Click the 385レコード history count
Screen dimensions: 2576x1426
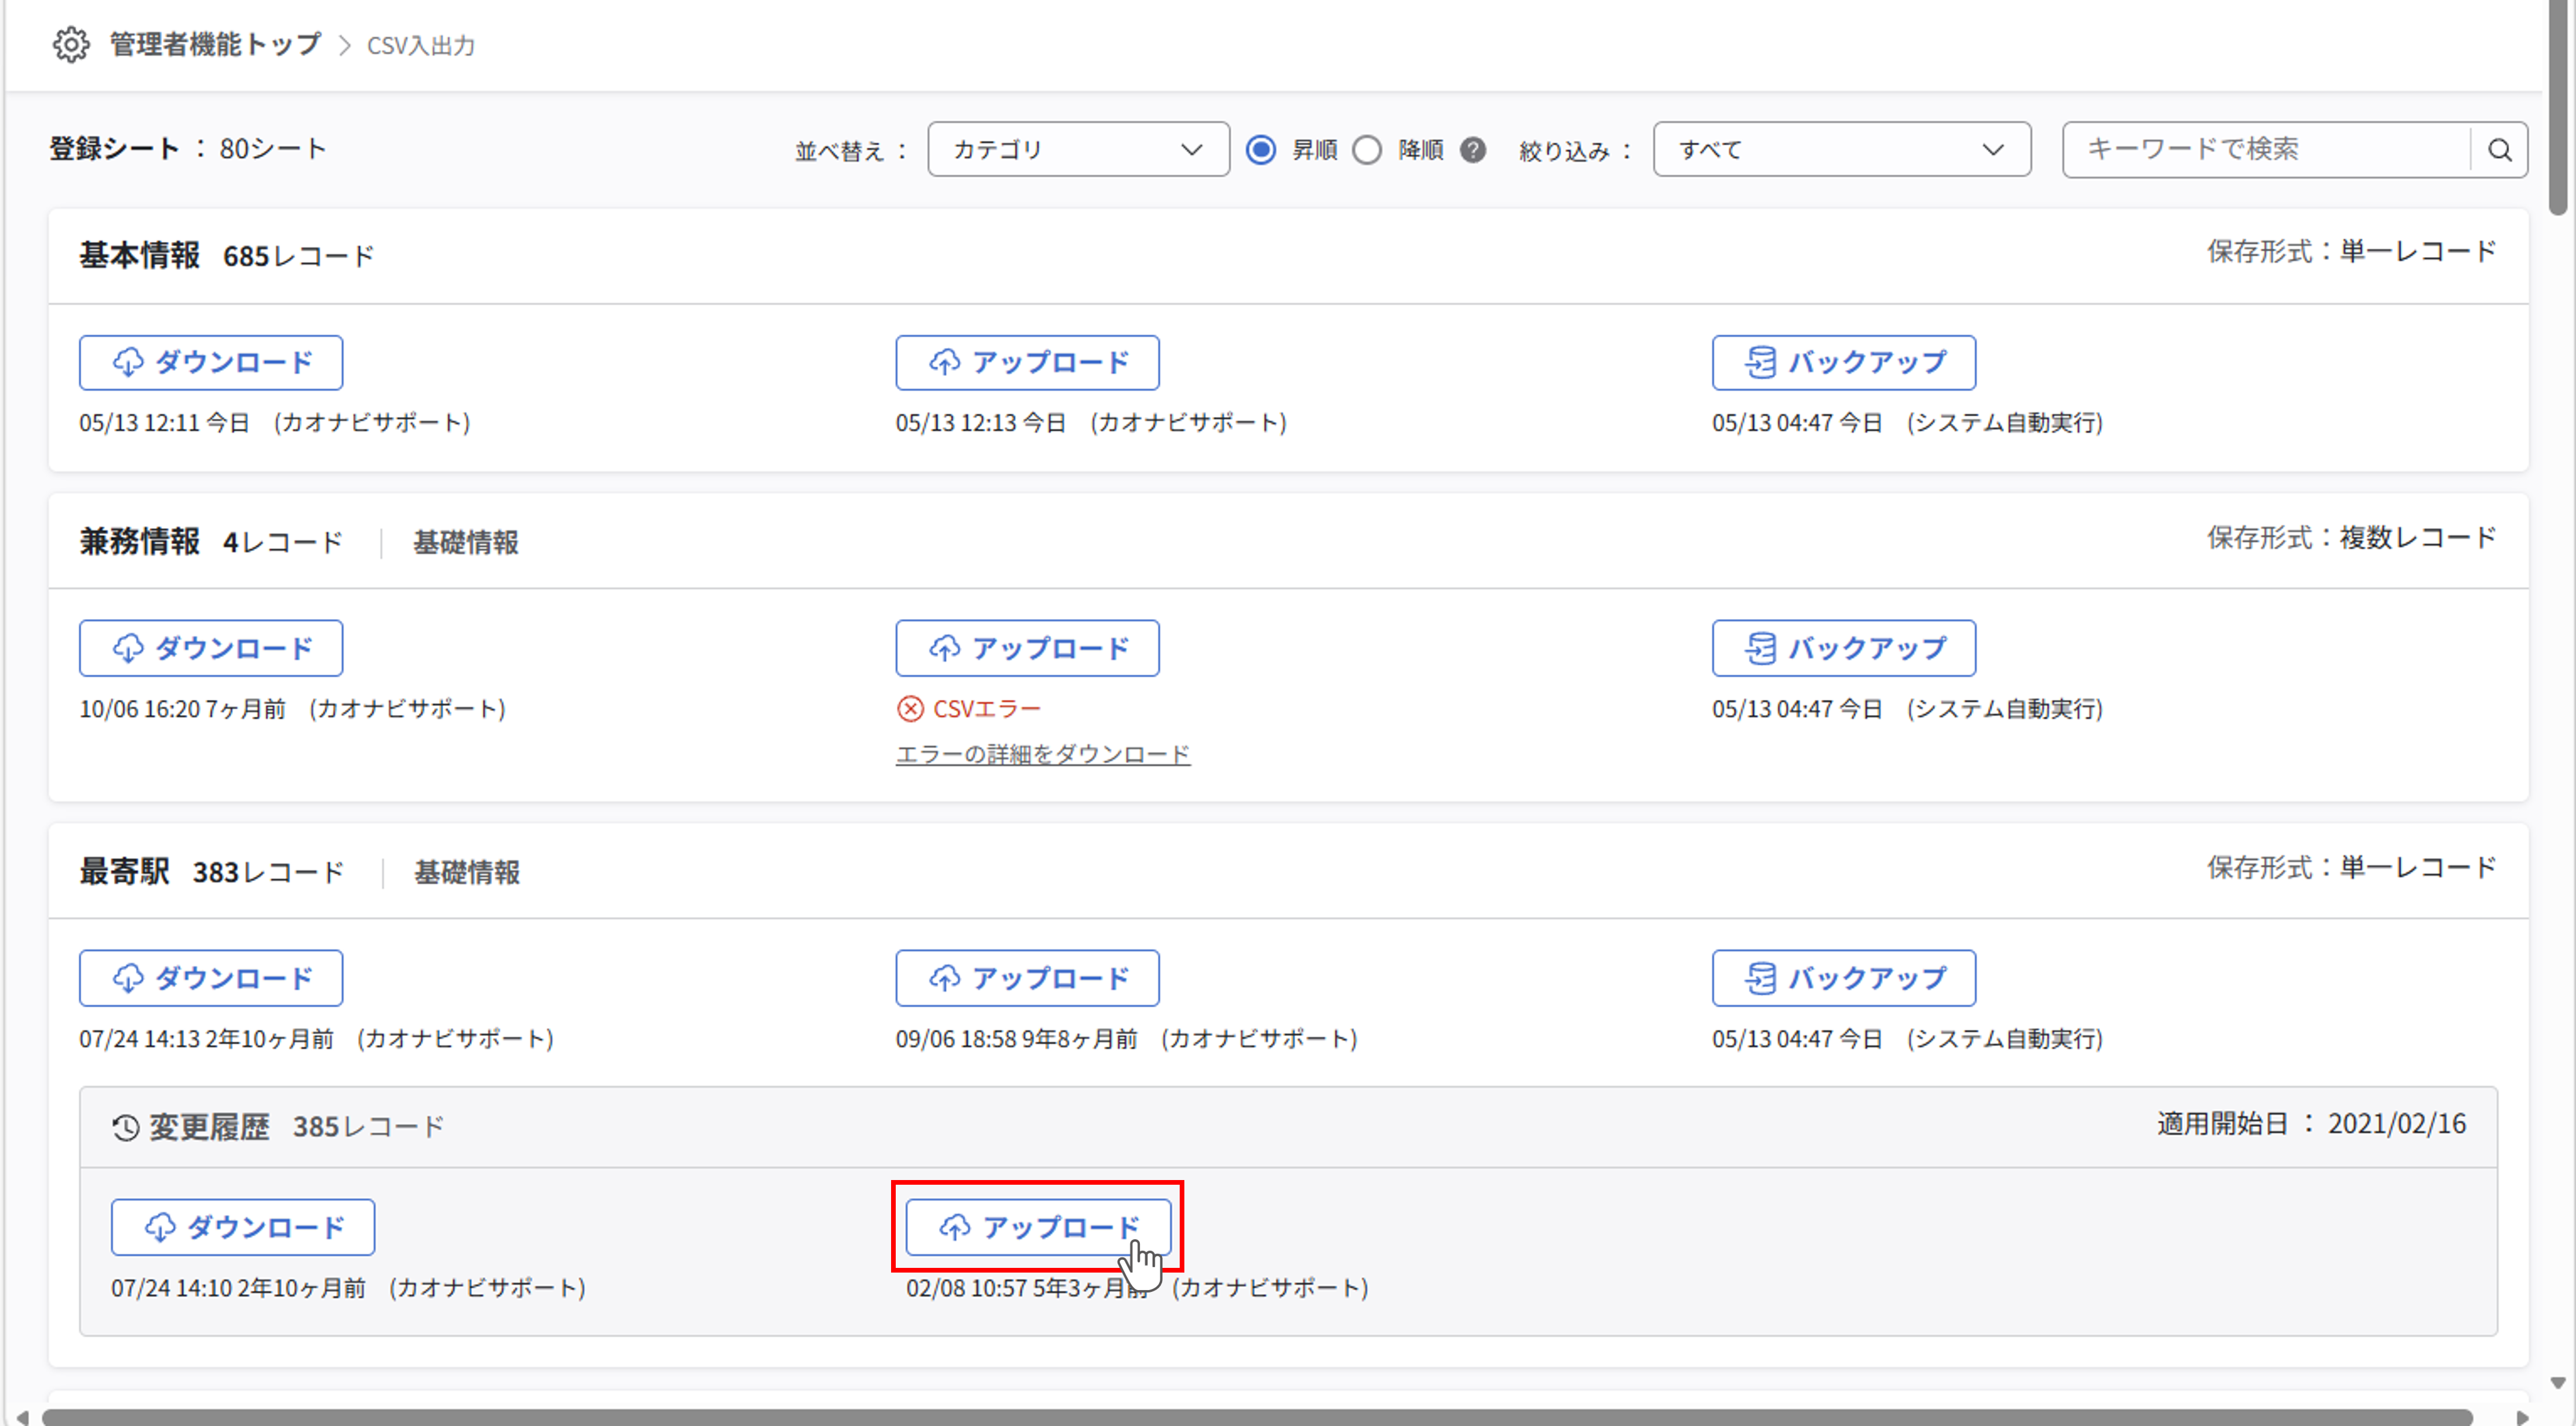(x=368, y=1127)
